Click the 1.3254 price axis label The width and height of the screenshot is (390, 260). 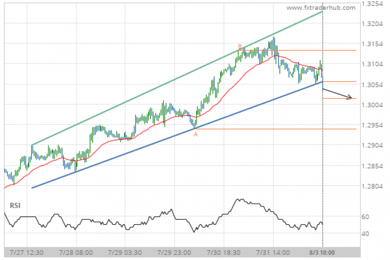[x=372, y=4]
